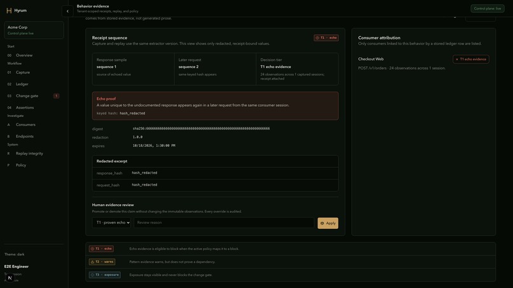Click the Response sample sequence 1 card
The image size is (513, 288).
pos(133,69)
